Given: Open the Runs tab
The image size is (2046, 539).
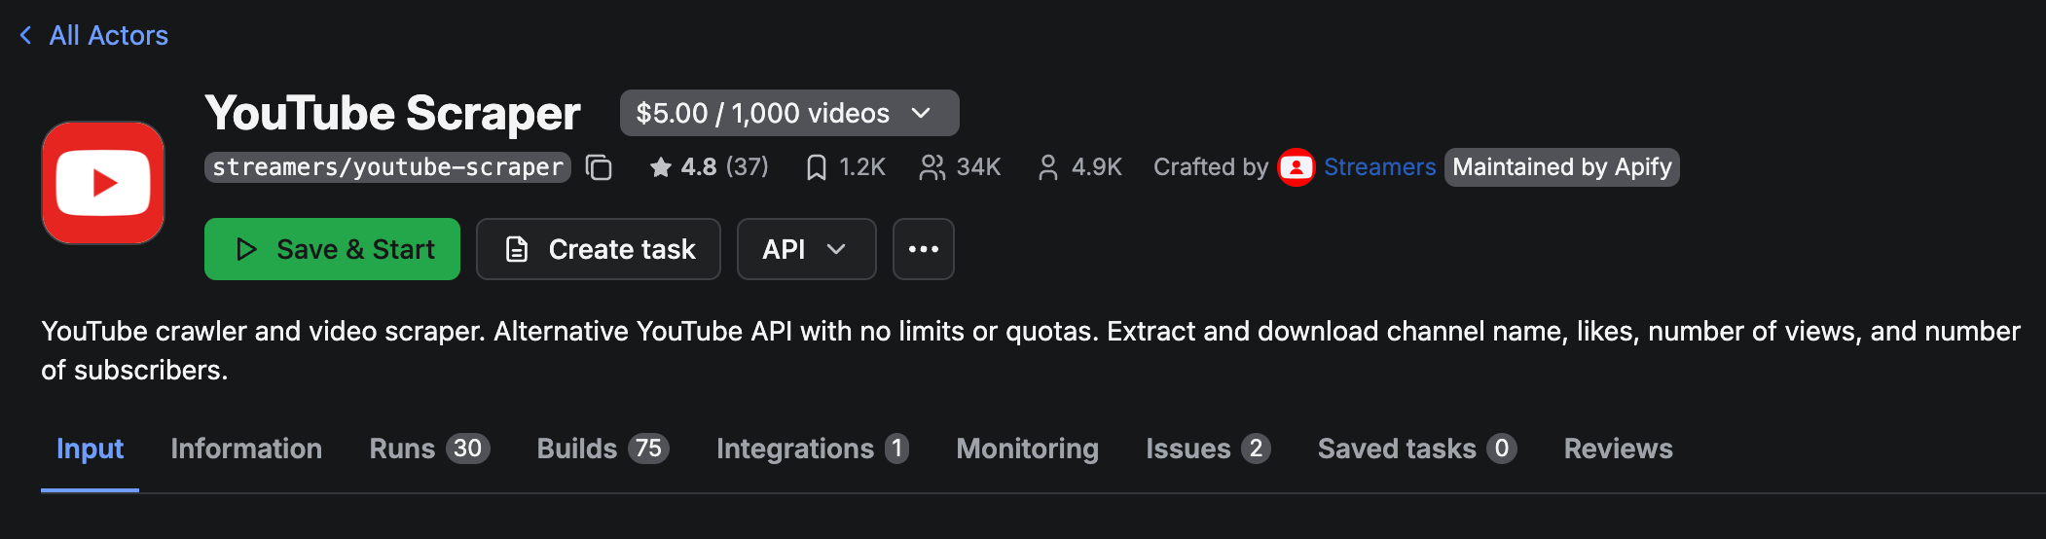Looking at the screenshot, I should (429, 449).
